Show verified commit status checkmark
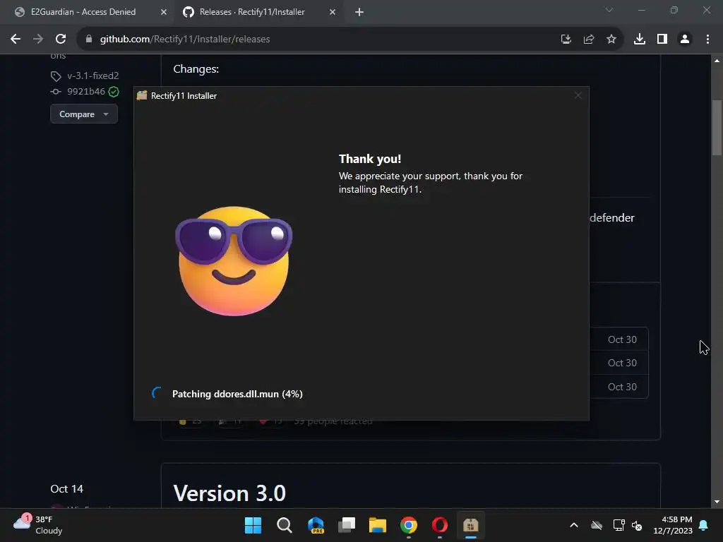The height and width of the screenshot is (542, 723). (114, 92)
